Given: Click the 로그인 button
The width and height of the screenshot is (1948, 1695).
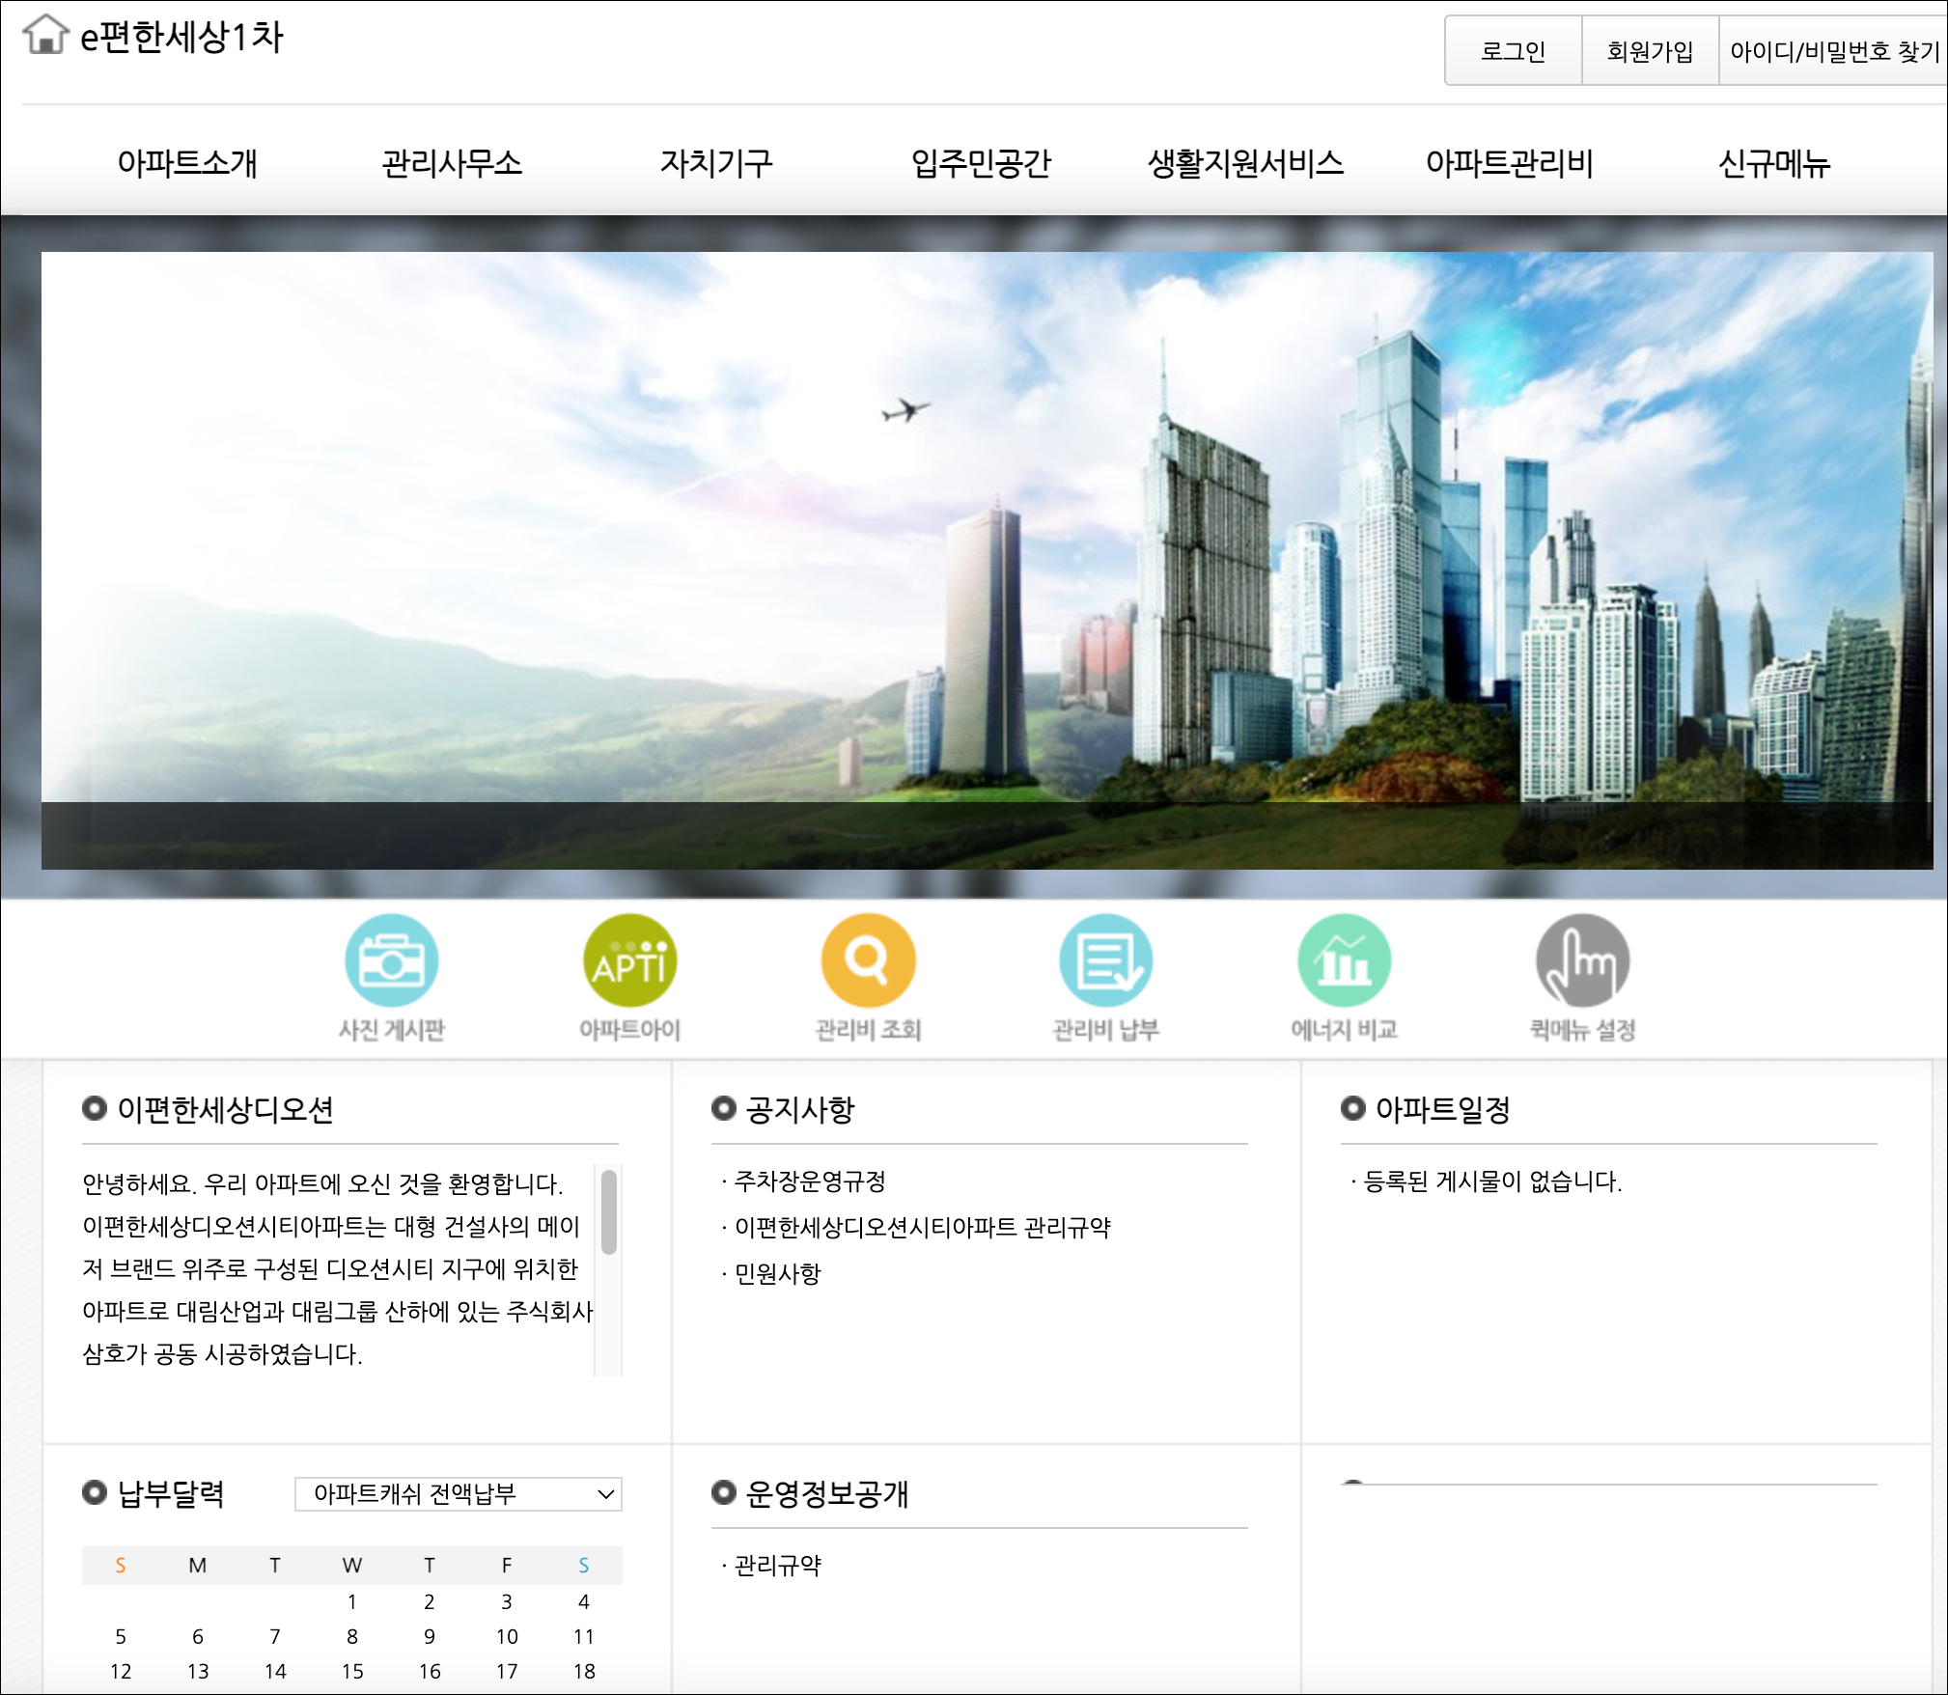Looking at the screenshot, I should click(x=1513, y=51).
